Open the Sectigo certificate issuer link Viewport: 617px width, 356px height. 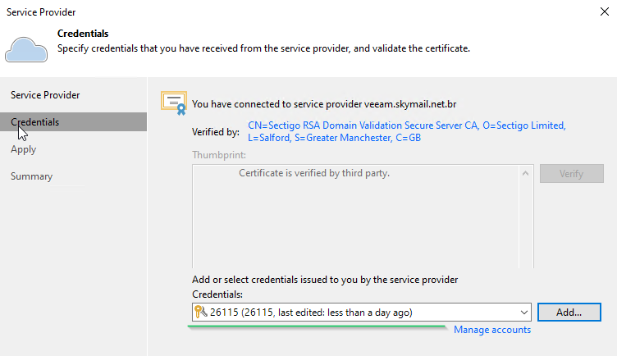(406, 131)
